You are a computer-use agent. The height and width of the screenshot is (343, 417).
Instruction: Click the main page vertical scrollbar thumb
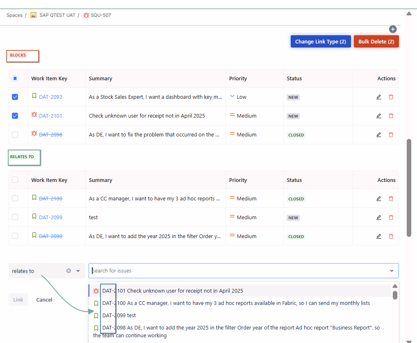click(x=409, y=188)
